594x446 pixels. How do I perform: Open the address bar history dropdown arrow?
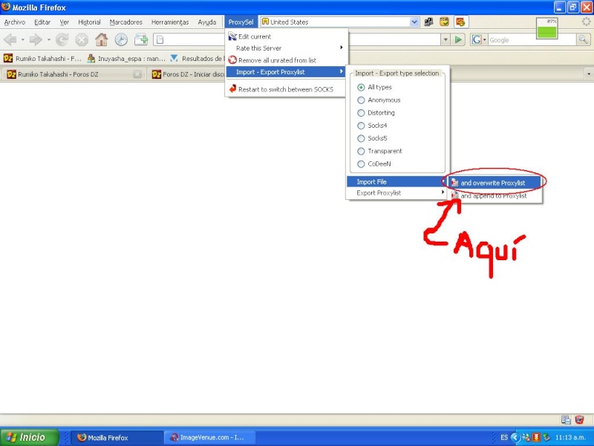pyautogui.click(x=446, y=39)
